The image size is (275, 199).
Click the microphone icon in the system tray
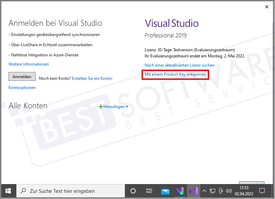click(x=220, y=191)
